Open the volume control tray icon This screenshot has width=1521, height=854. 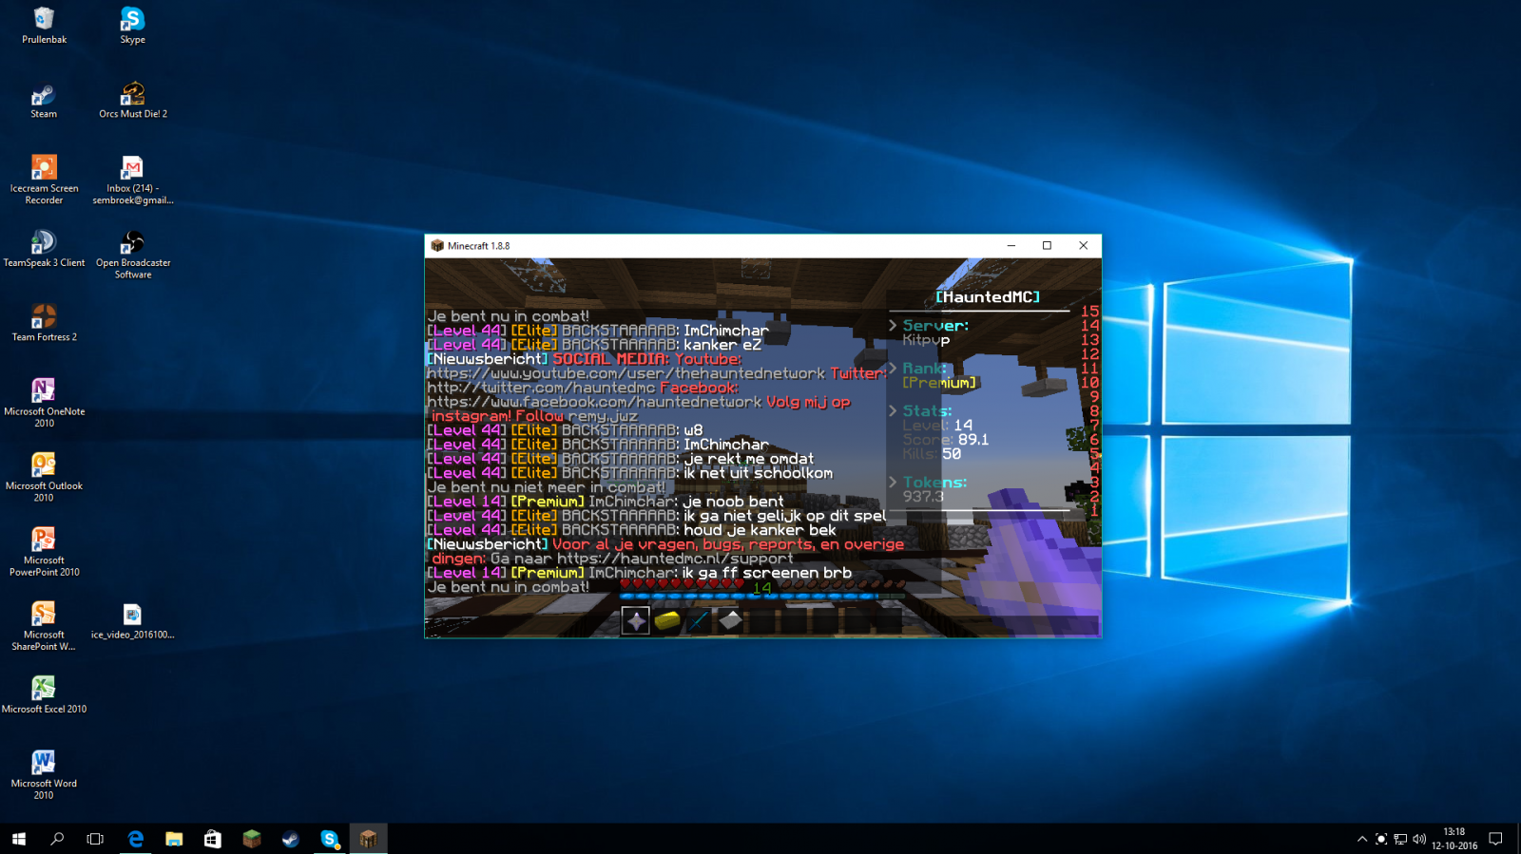coord(1419,839)
